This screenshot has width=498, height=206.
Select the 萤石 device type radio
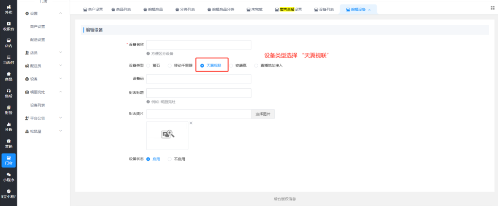(148, 66)
